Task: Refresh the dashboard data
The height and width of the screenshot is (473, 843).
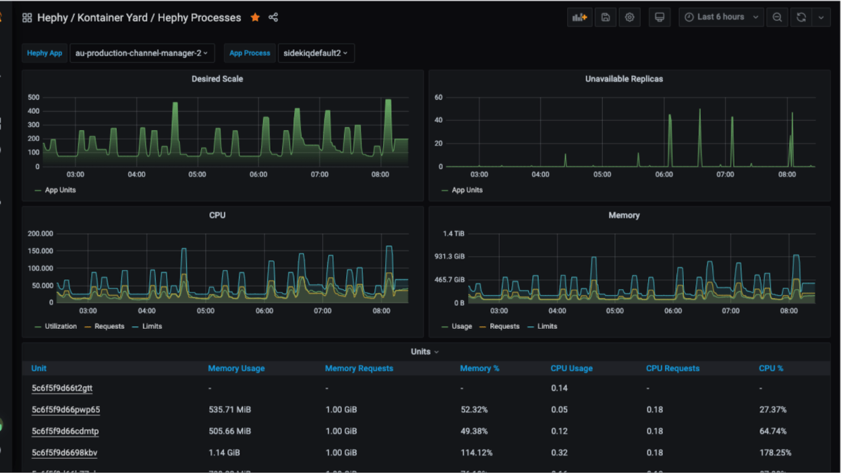Action: (801, 18)
